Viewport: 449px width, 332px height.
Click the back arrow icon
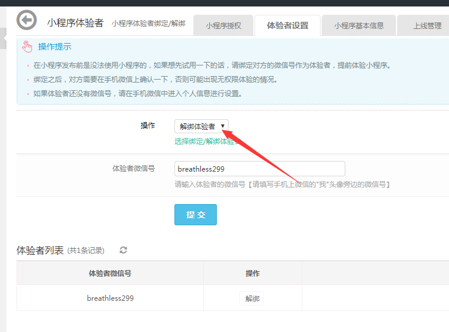click(27, 21)
